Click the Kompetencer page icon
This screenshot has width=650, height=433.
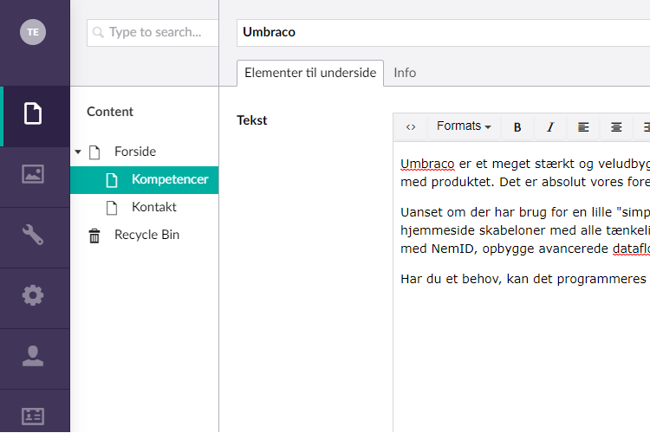pyautogui.click(x=112, y=180)
